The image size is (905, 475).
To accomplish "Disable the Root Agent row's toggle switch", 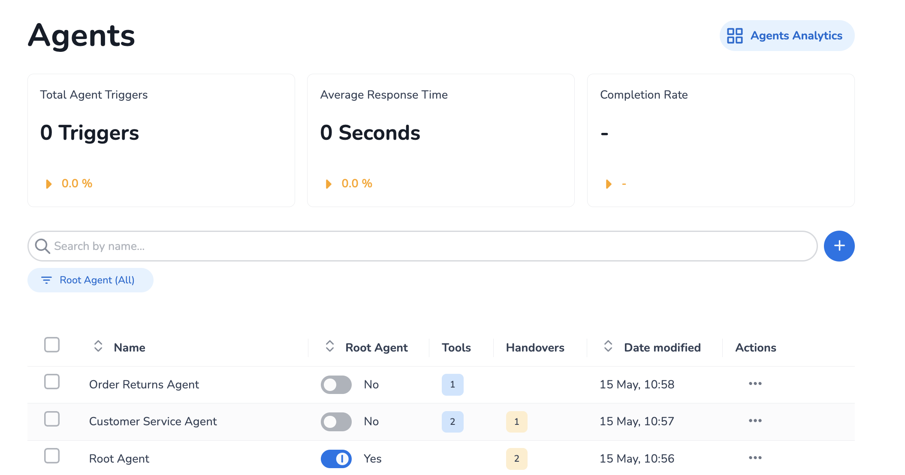I will 336,459.
